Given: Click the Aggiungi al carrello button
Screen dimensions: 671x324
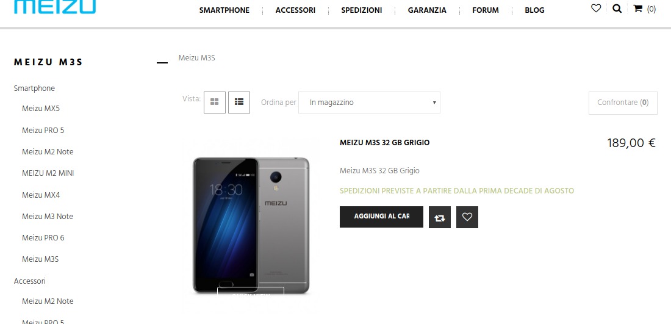Looking at the screenshot, I should click(x=381, y=217).
